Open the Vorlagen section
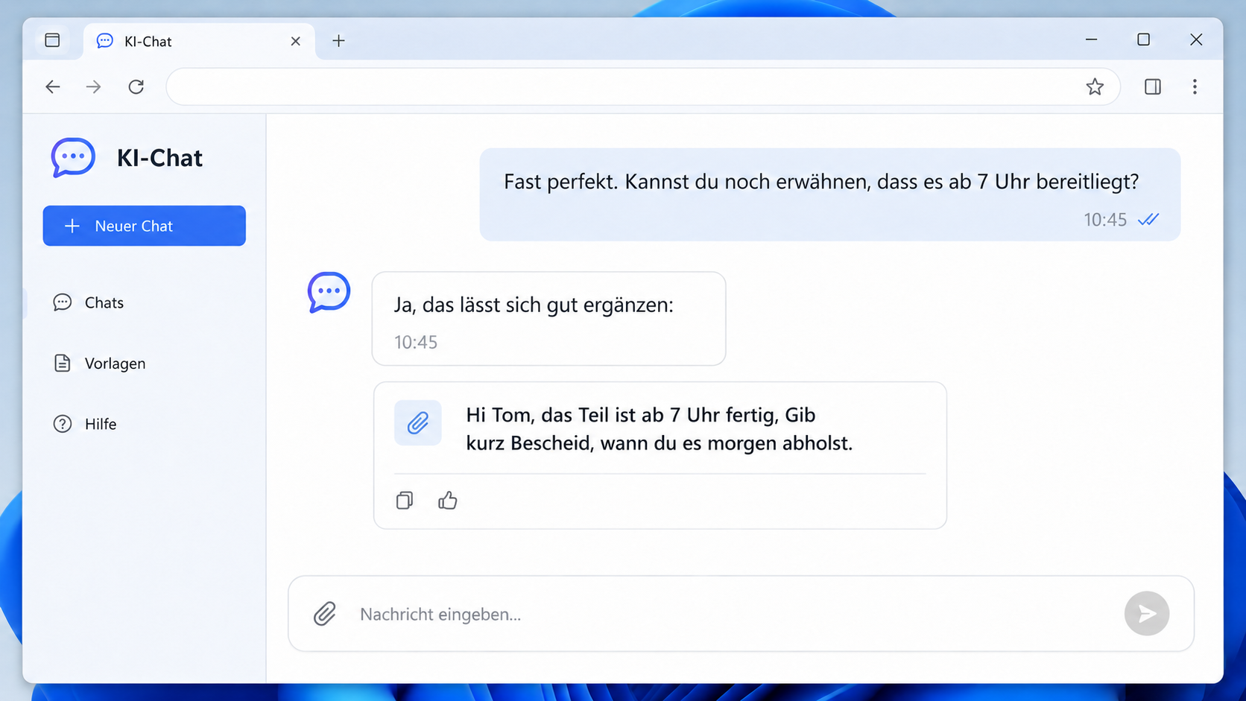 (x=115, y=364)
